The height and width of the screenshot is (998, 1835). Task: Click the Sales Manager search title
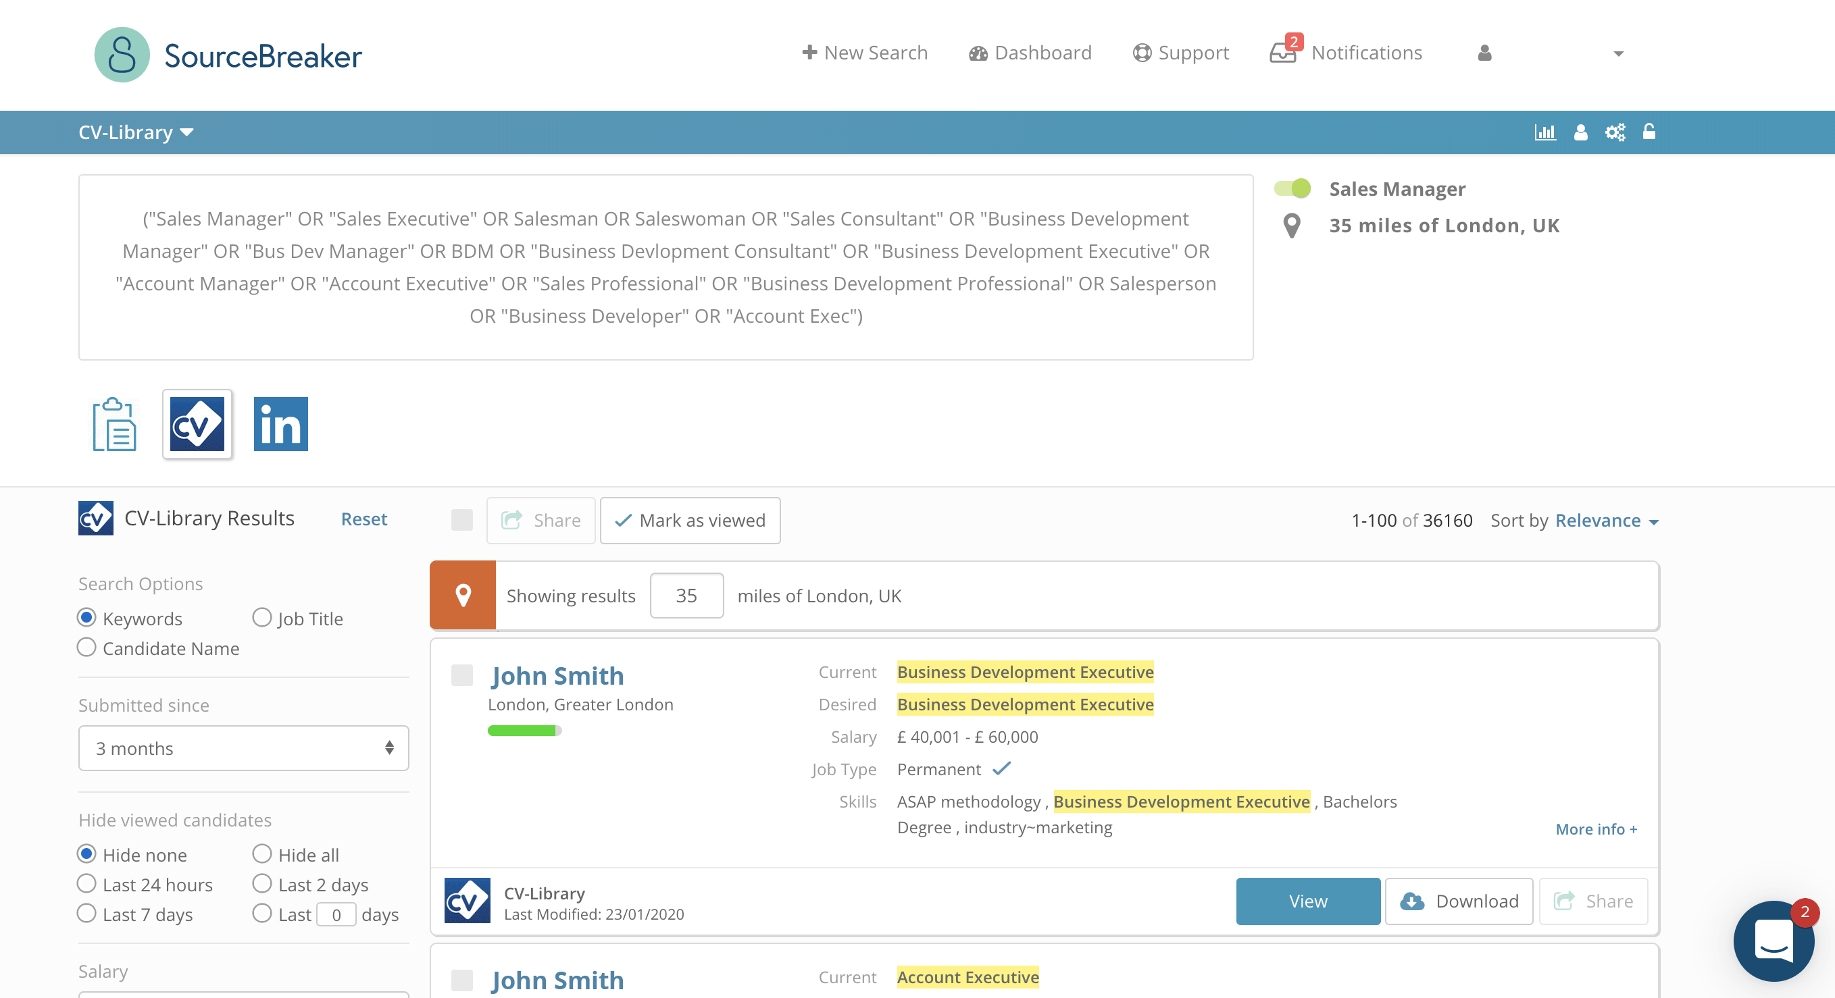point(1398,188)
